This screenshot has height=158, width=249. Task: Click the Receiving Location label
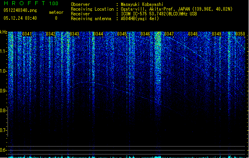point(92,9)
